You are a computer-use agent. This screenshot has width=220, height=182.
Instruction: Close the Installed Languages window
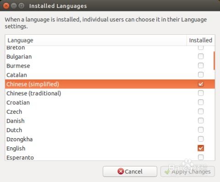tap(6, 6)
